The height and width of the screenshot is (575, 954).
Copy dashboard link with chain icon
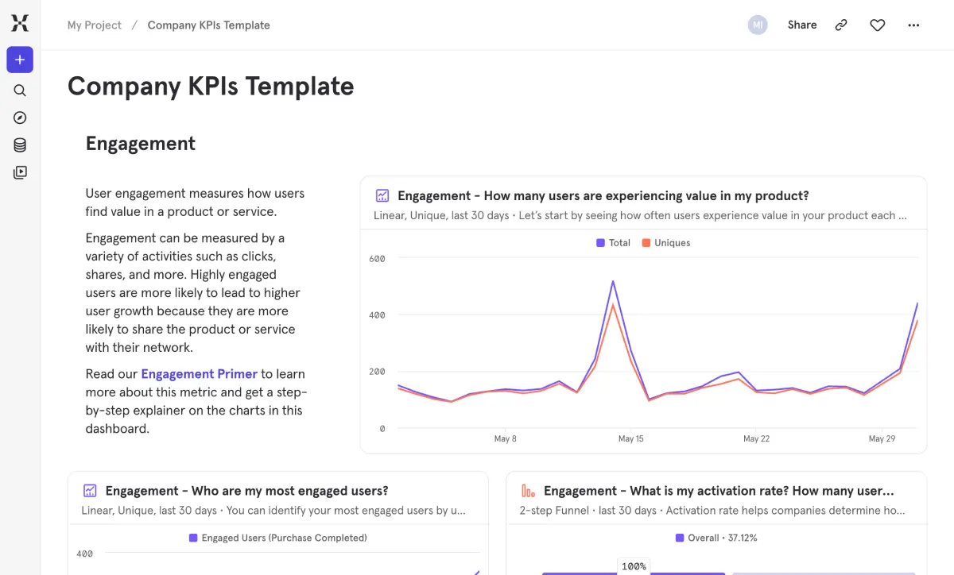point(841,25)
